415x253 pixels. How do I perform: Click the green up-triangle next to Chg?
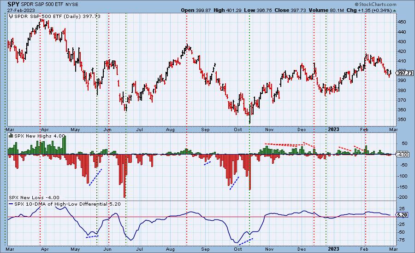coord(394,11)
